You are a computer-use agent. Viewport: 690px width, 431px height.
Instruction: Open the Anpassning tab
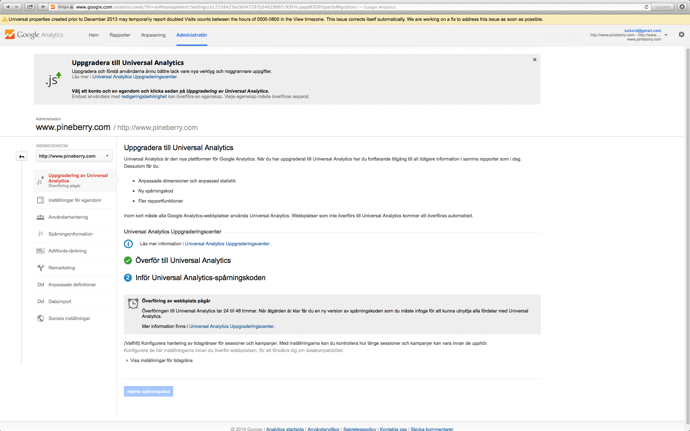point(153,35)
